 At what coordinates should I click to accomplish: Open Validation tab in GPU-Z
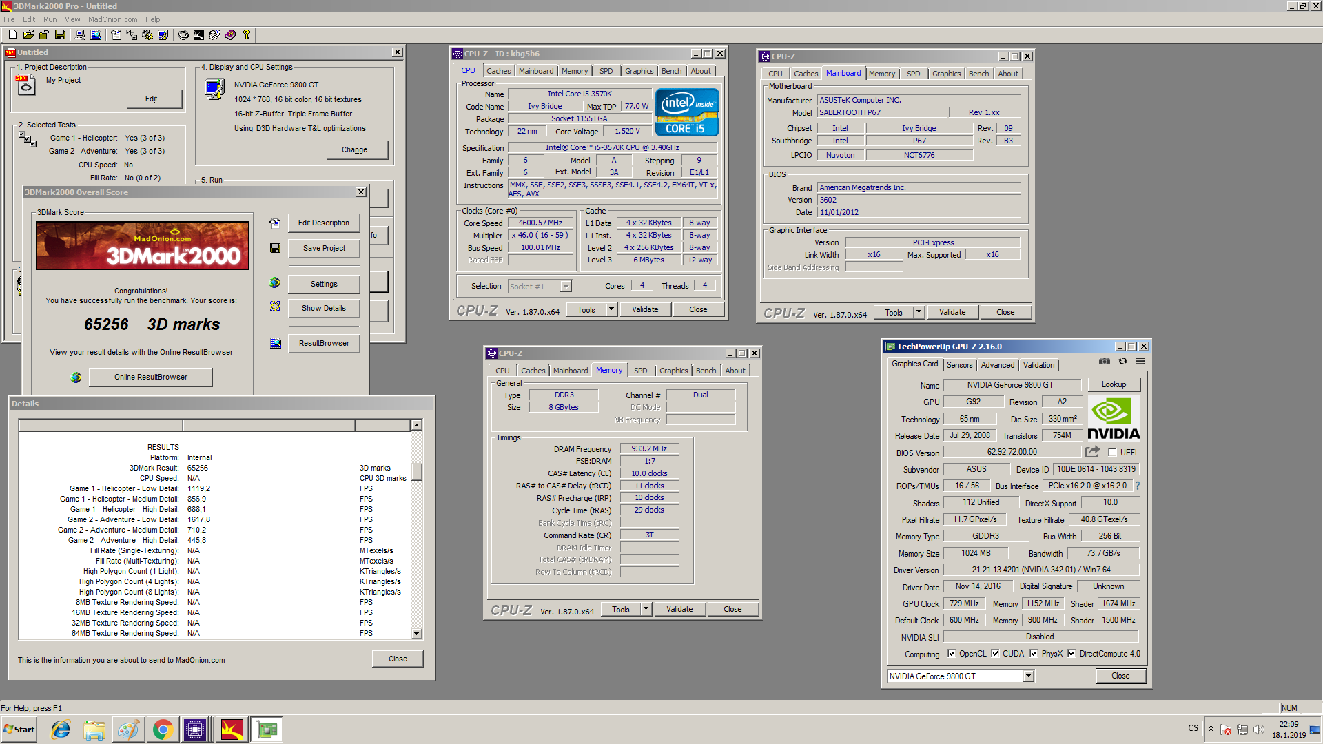coord(1038,365)
